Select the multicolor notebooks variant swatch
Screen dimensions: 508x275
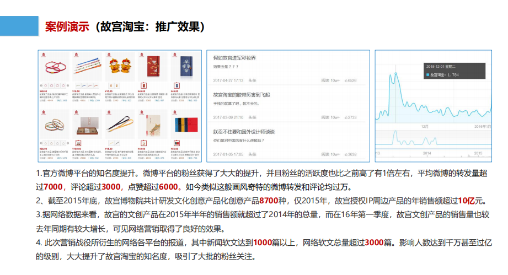tap(177, 143)
